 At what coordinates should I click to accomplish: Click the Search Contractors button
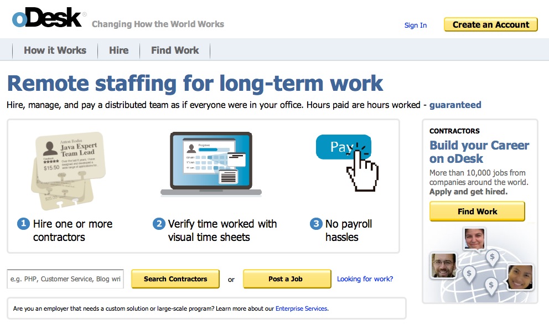175,279
